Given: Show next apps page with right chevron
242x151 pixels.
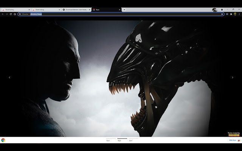Looking at the screenshot, I should point(233,77).
